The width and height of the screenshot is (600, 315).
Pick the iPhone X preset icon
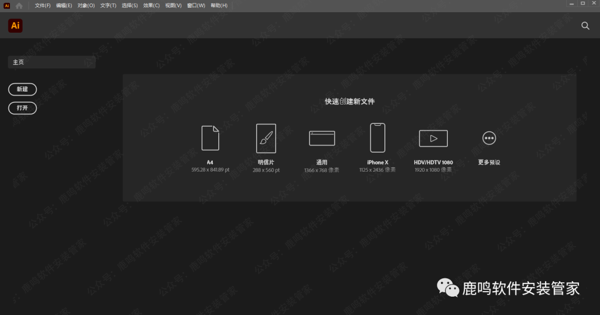coord(377,138)
